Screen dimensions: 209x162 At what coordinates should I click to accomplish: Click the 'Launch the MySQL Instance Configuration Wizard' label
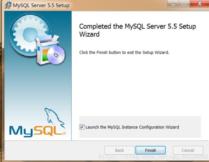tap(132, 127)
